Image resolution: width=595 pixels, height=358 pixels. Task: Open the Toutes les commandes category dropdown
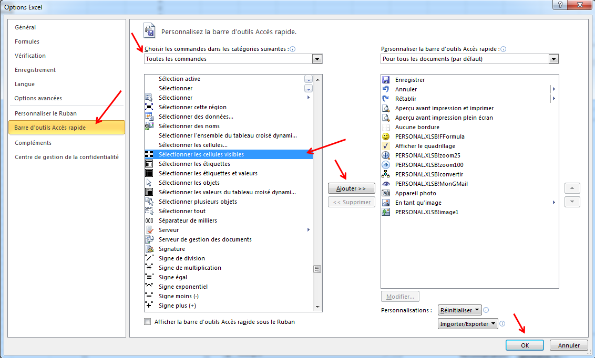[317, 59]
